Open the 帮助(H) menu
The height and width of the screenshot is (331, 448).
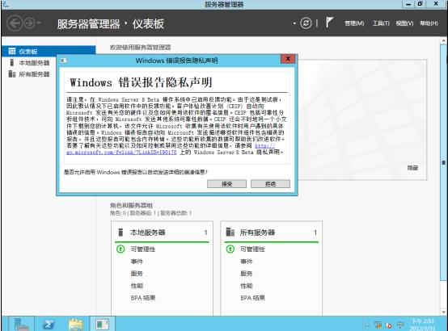(x=429, y=23)
